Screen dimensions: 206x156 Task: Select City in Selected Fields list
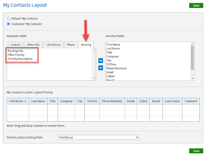[109, 60]
